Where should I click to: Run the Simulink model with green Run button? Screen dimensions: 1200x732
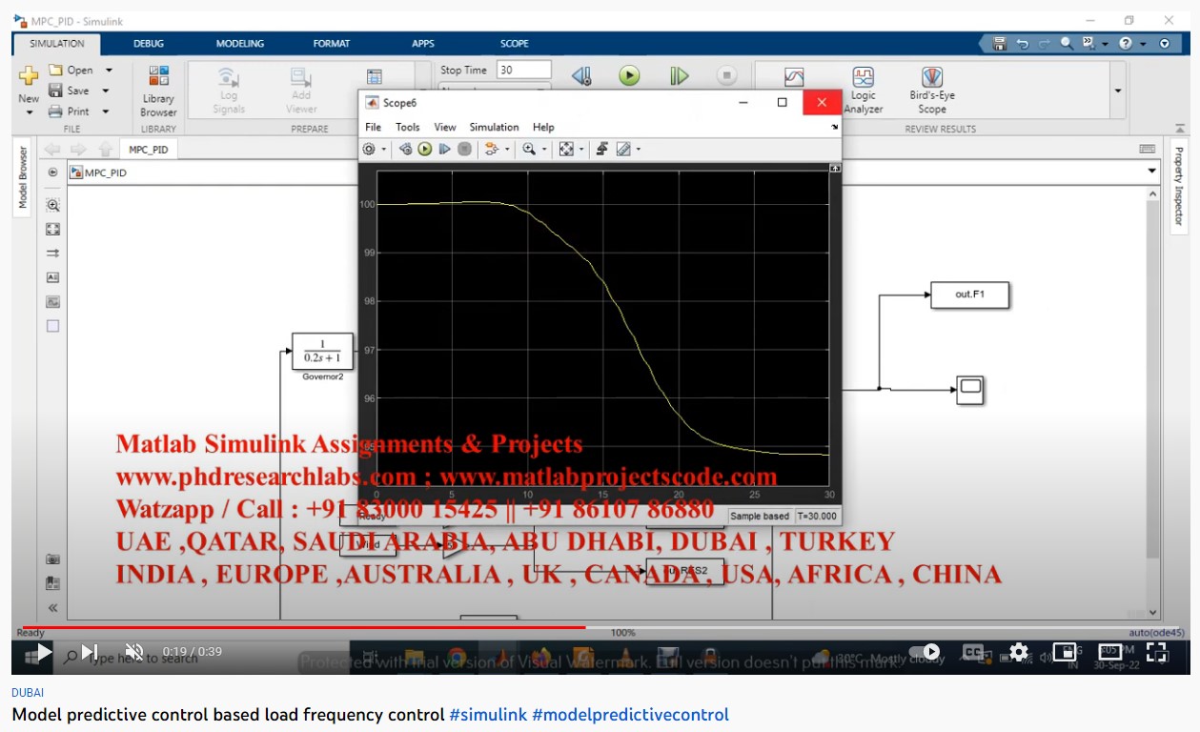(629, 76)
